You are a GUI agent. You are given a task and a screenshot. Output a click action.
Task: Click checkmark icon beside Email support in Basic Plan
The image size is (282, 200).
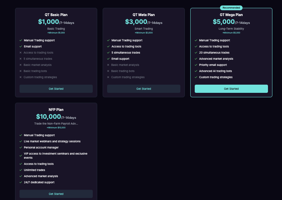coord(21,46)
